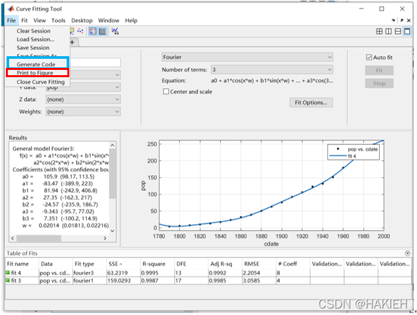This screenshot has height=315, width=417.
Task: Open the Fit menu
Action: 24,20
